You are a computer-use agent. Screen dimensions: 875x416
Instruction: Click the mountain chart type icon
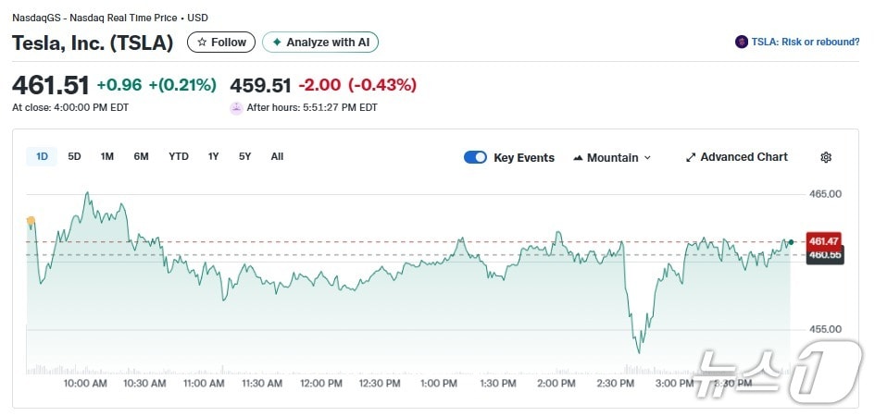(578, 158)
